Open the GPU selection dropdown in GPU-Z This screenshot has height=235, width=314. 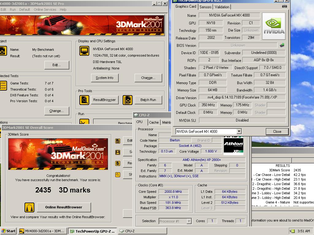[239, 131]
